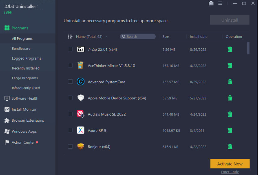Click trash icon for Apple Mobile Device Support
Screen dimensions: 258x175
[x=230, y=98]
